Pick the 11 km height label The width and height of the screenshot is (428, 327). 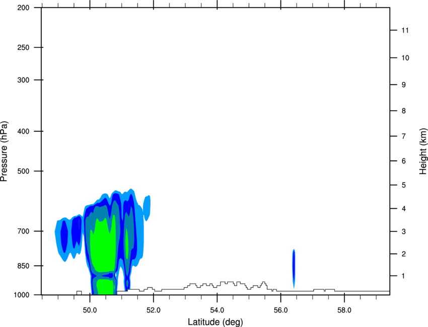(405, 30)
